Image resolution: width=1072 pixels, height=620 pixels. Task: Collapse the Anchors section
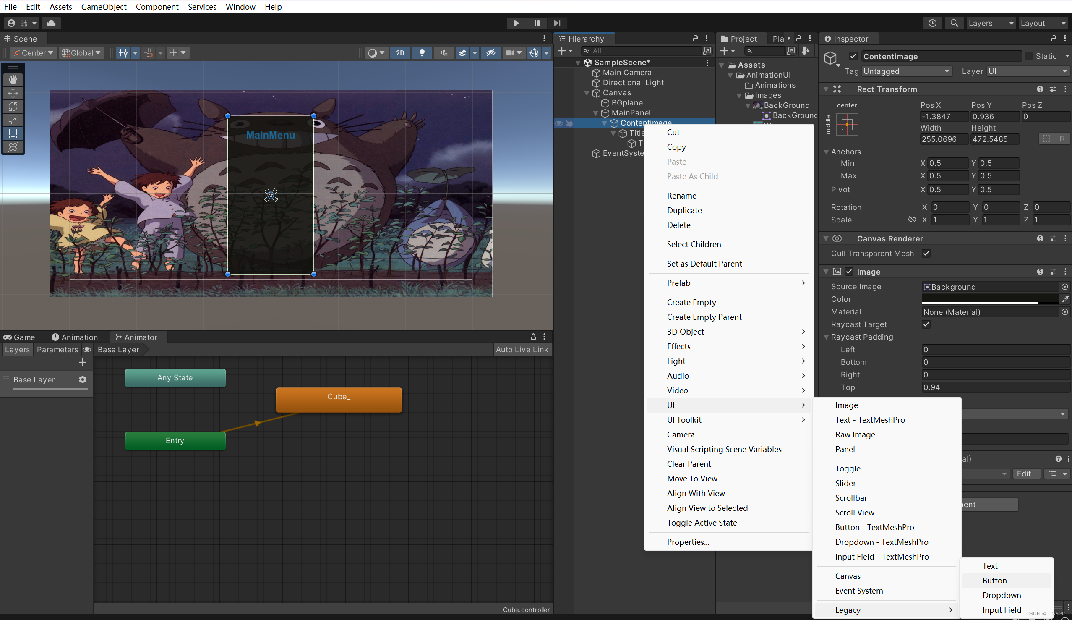click(x=826, y=152)
